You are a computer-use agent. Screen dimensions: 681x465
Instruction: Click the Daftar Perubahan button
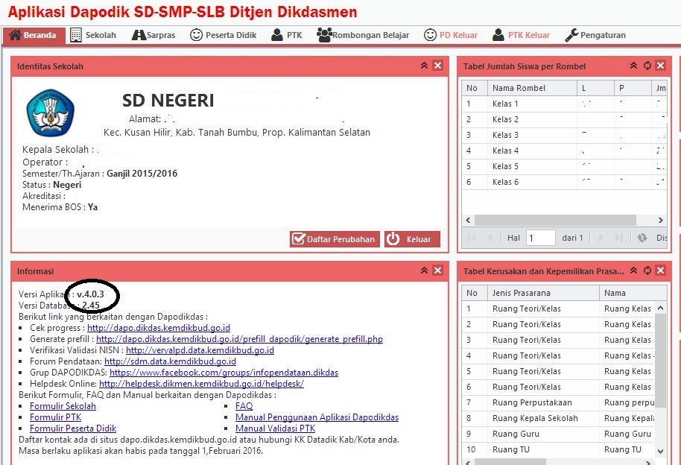tap(335, 239)
